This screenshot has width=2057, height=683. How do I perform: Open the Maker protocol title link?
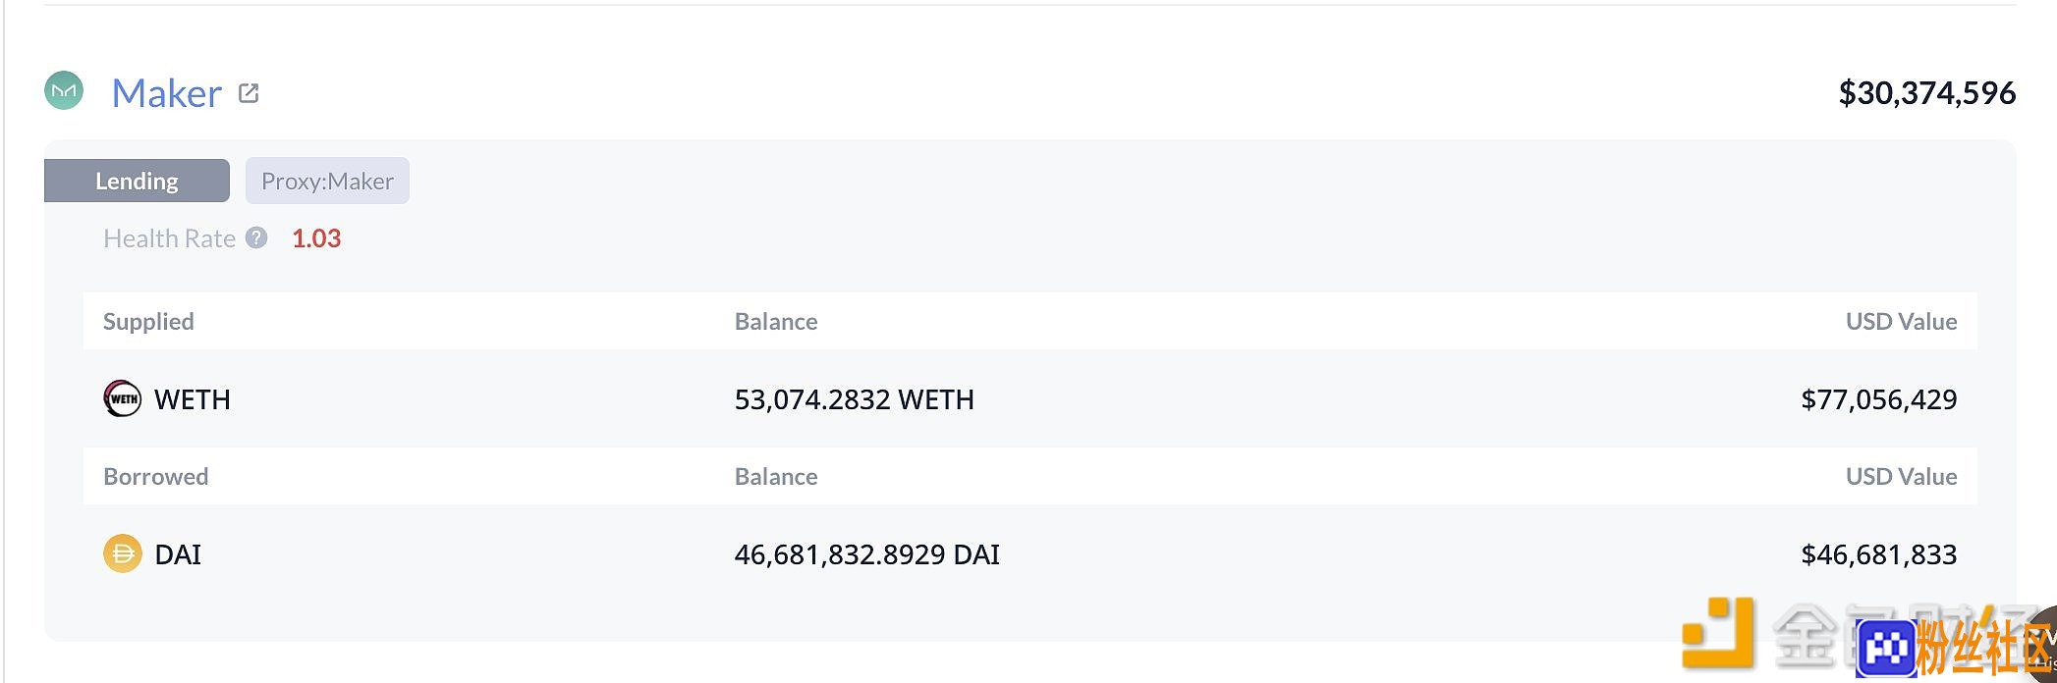[x=167, y=93]
